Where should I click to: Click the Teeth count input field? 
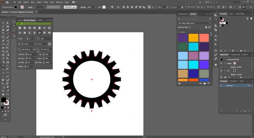(x=30, y=39)
